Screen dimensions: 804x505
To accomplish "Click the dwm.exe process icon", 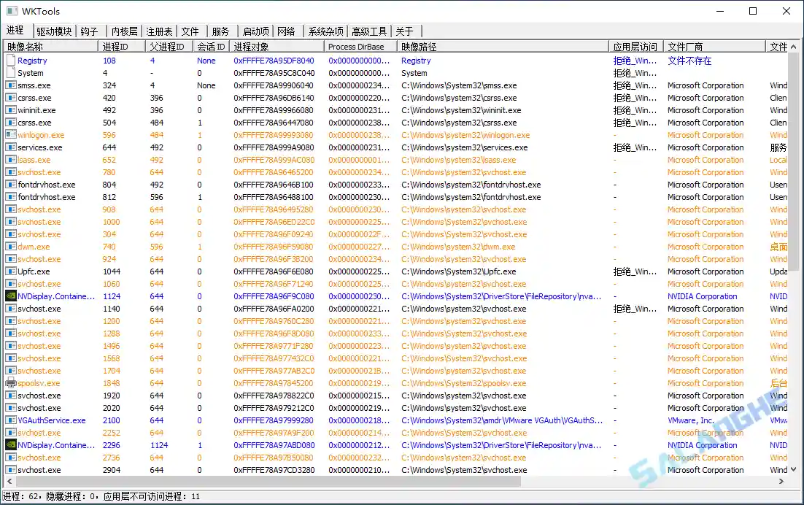I will click(11, 247).
